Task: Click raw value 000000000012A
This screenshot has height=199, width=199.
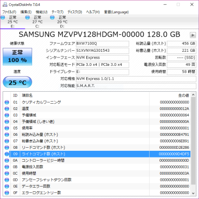Action: coord(175,109)
